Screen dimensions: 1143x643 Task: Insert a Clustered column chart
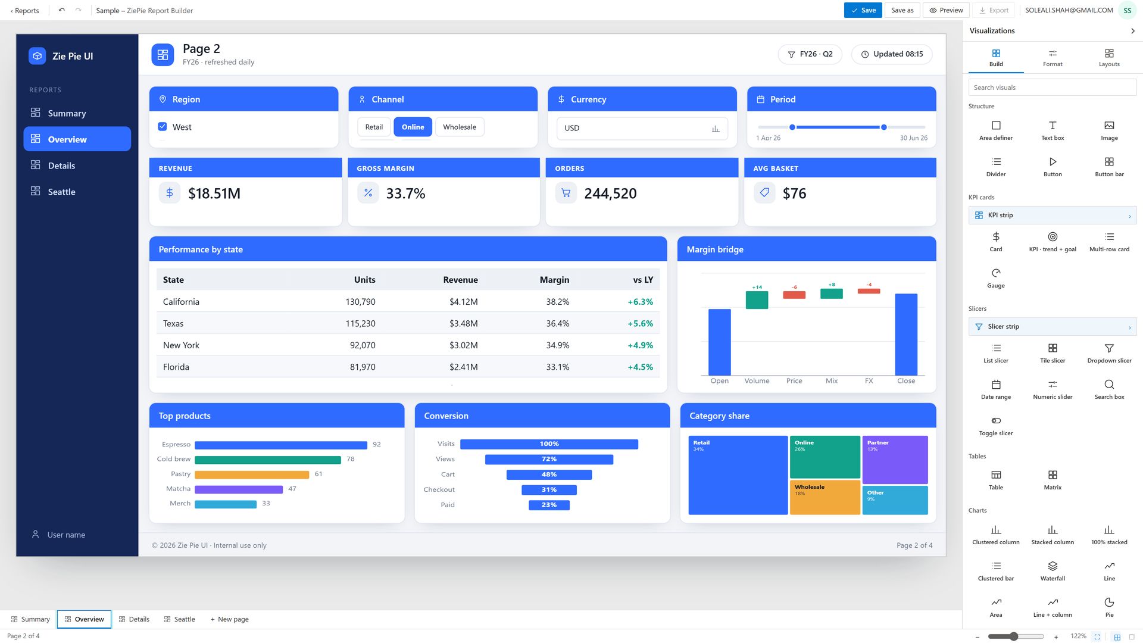pyautogui.click(x=995, y=535)
